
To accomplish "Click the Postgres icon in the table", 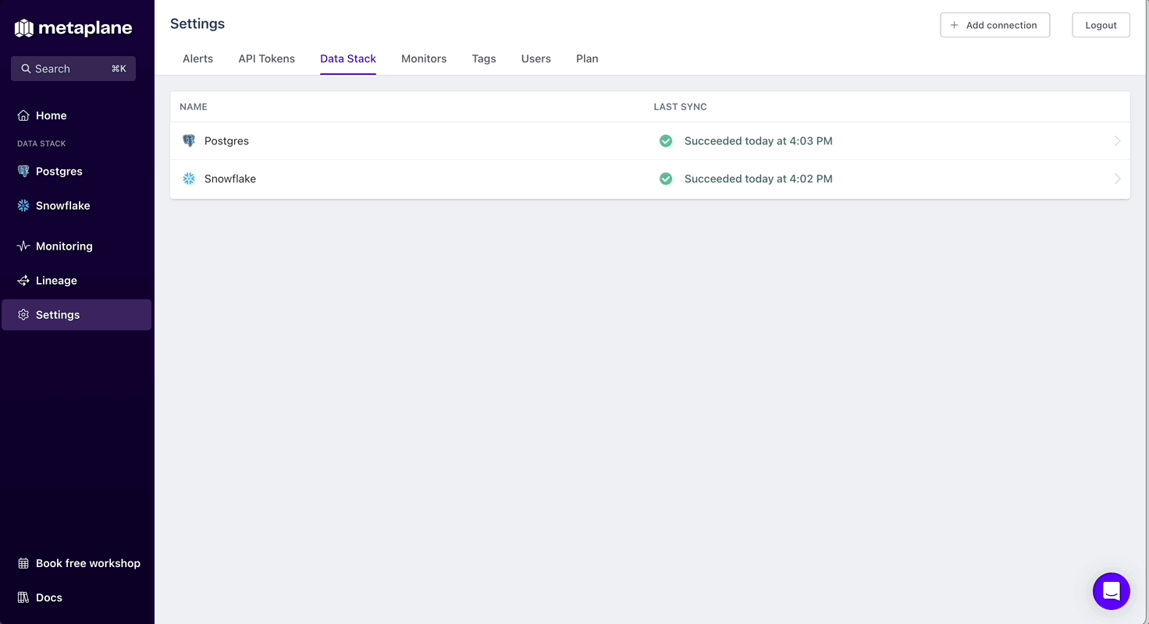I will (189, 141).
